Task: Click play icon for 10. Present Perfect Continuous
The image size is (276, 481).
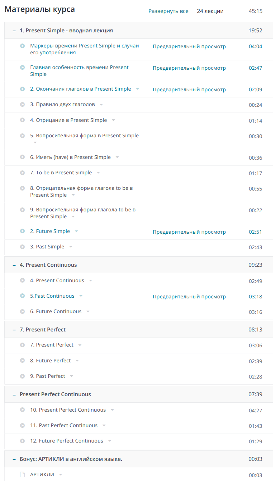Action: pos(23,410)
